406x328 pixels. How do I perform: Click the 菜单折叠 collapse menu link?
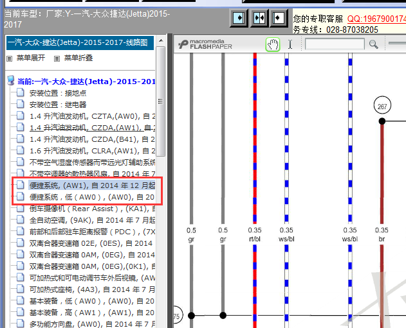(78, 58)
